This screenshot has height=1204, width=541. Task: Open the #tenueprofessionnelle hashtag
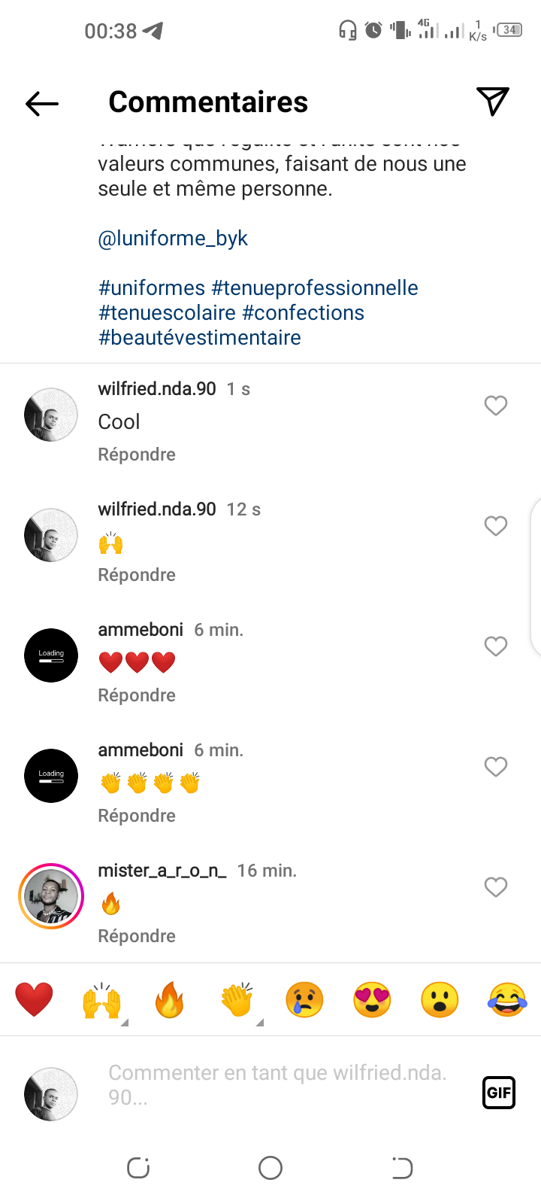click(315, 288)
